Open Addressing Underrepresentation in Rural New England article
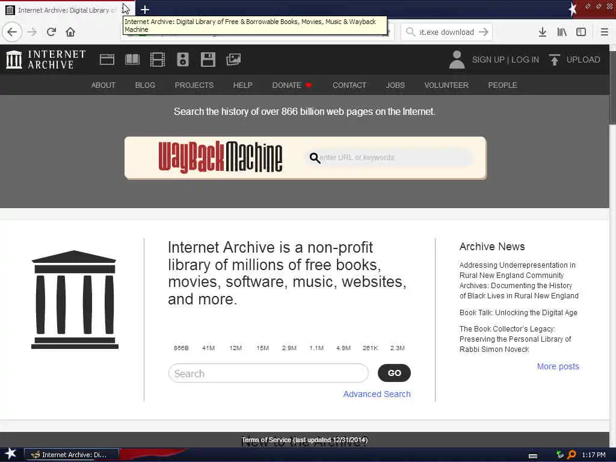This screenshot has width=616, height=462. coord(519,280)
